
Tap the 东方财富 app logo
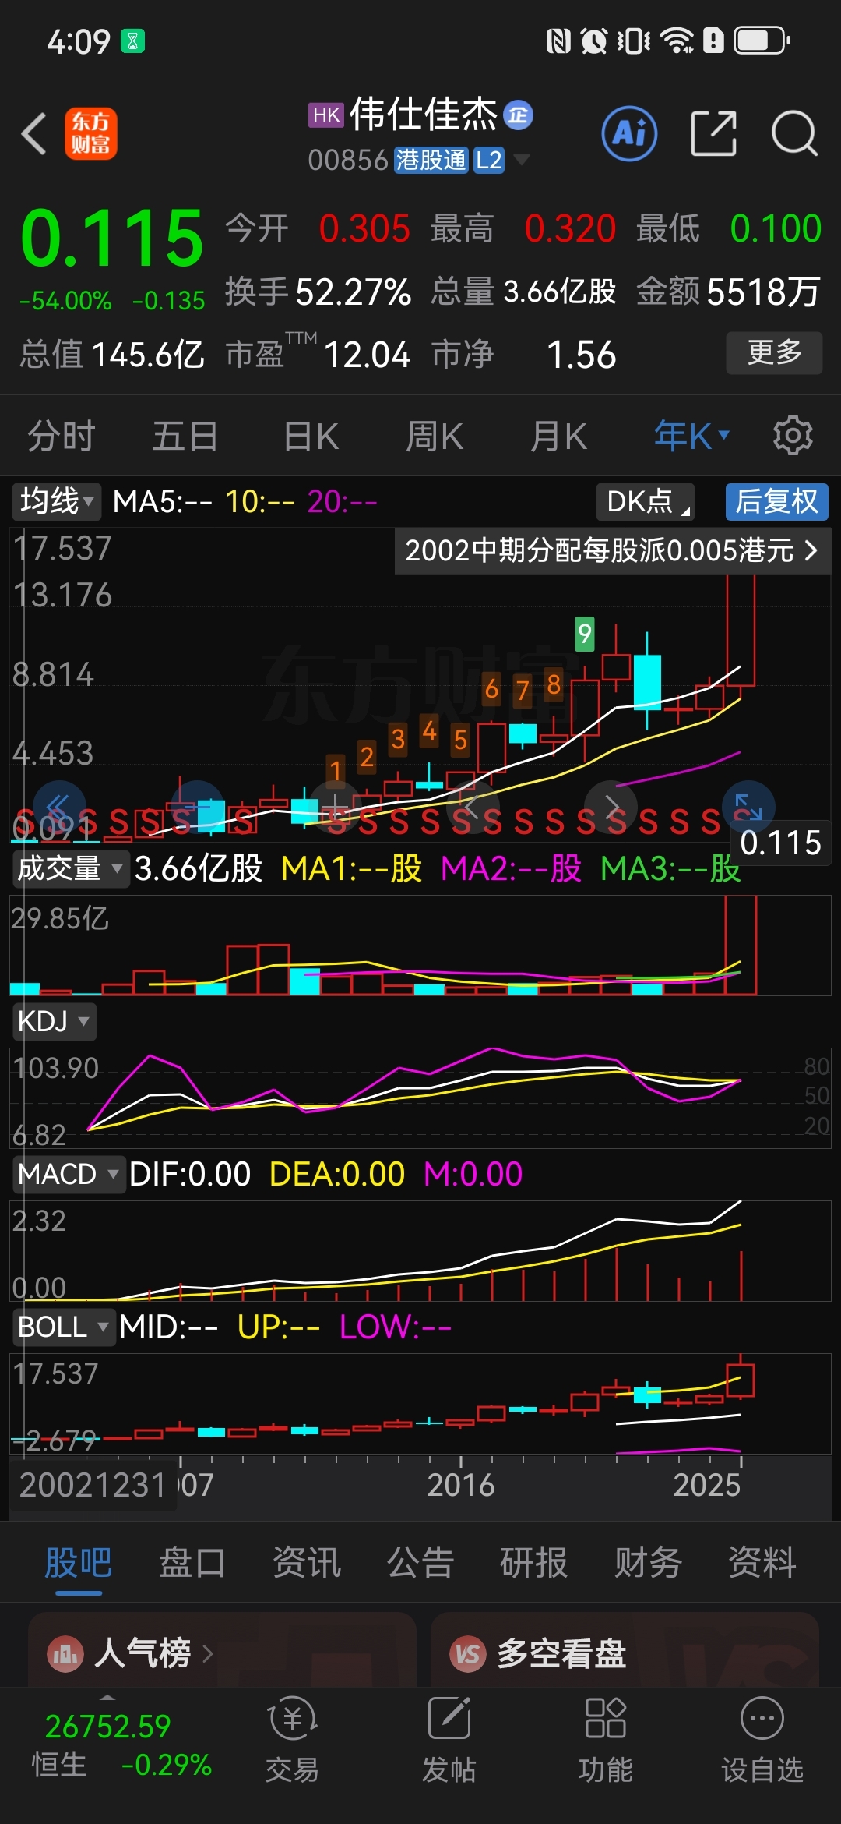click(x=90, y=133)
